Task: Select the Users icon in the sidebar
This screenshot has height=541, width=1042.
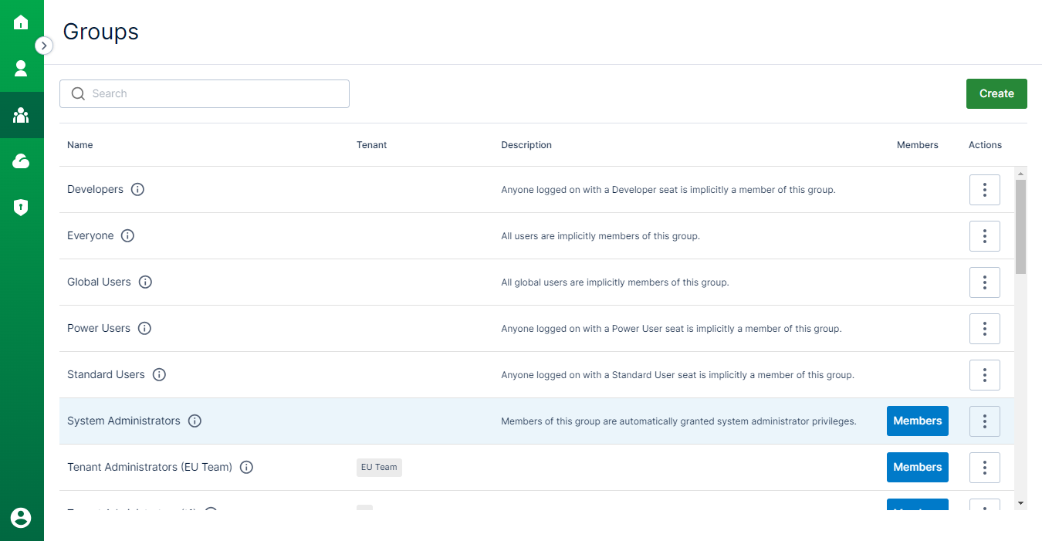Action: point(22,69)
